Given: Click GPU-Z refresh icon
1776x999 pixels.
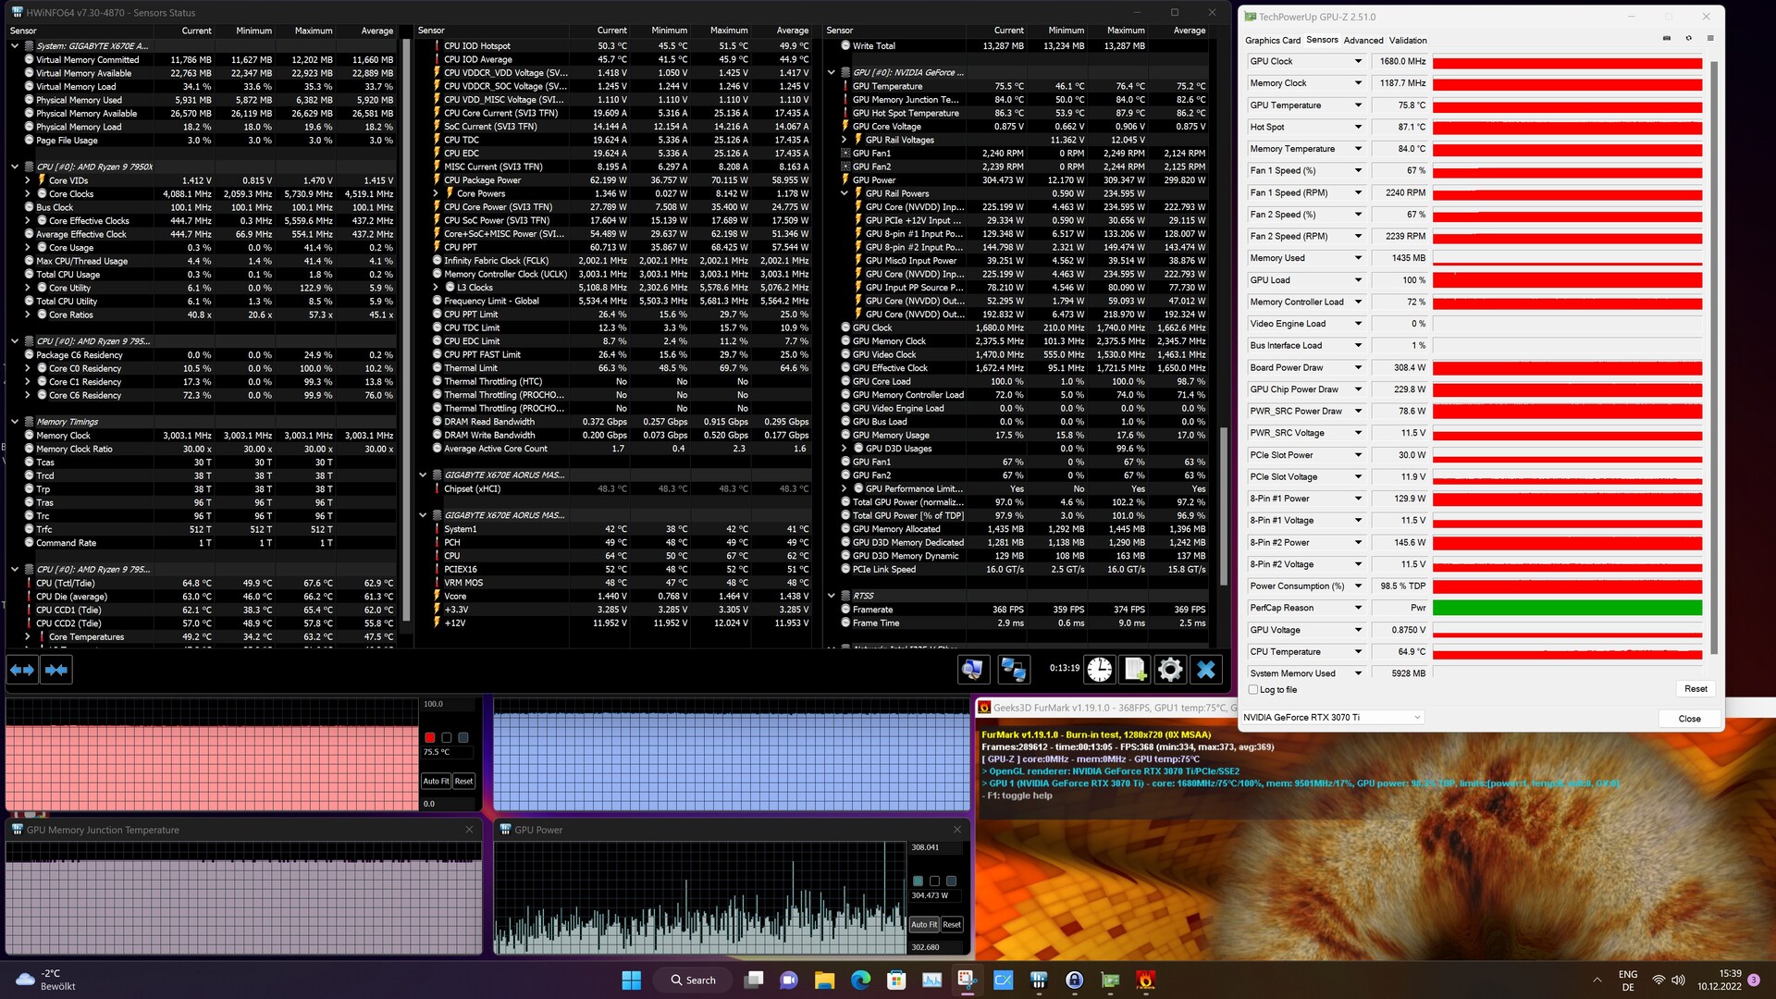Looking at the screenshot, I should coord(1688,39).
